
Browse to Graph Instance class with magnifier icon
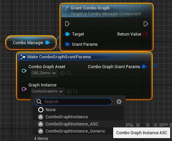click(x=75, y=92)
